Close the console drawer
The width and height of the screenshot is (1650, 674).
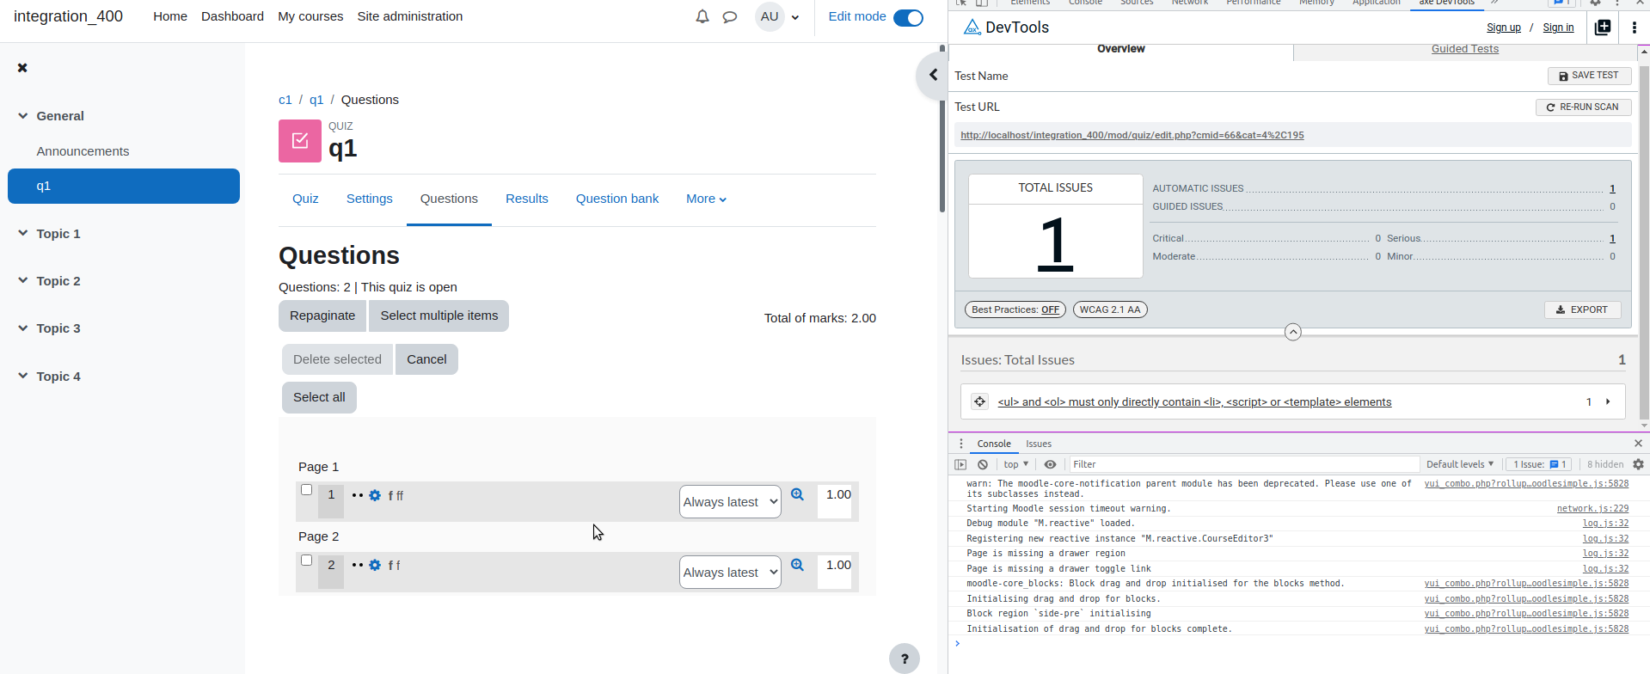pos(1638,444)
